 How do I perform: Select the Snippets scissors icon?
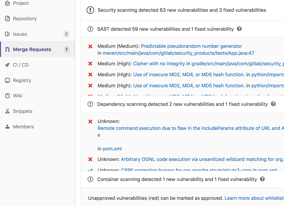[x=7, y=111]
